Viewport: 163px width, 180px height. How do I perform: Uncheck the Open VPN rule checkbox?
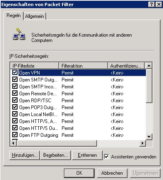point(15,72)
